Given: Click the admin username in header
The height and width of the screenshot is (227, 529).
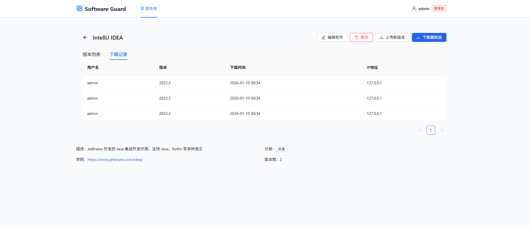Looking at the screenshot, I should tap(424, 9).
